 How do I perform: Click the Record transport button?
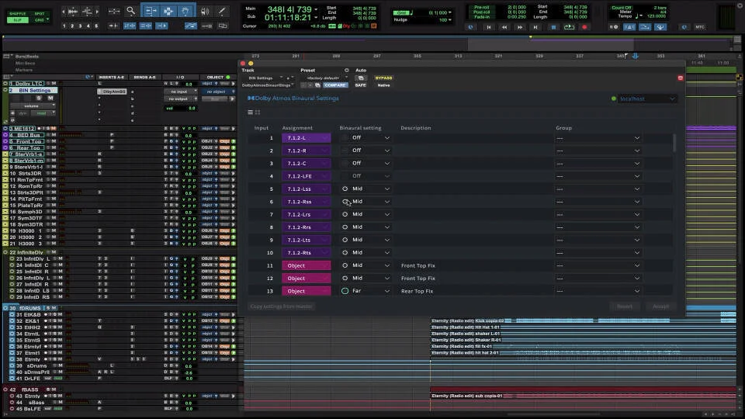[584, 27]
